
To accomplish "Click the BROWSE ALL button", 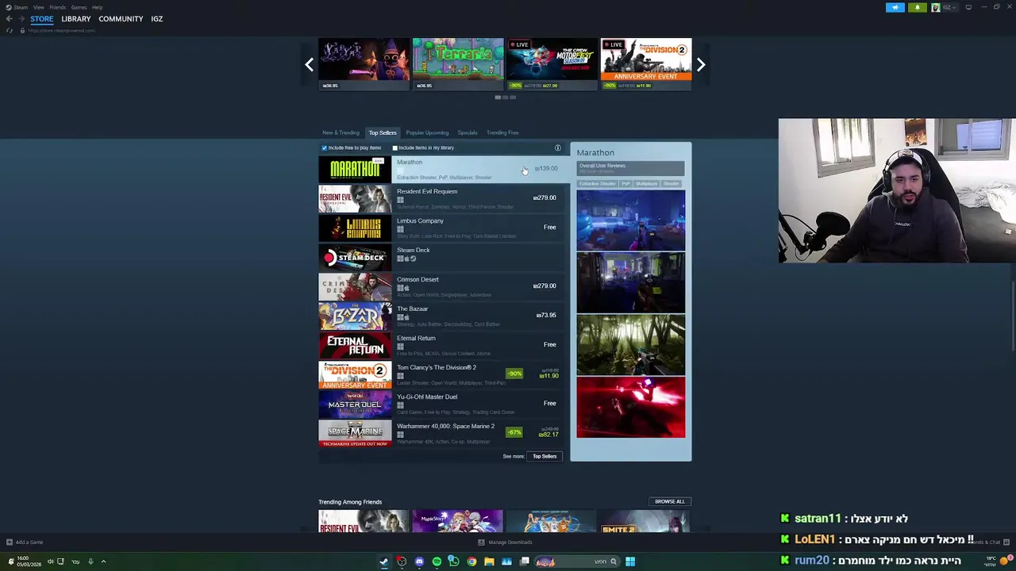I will (670, 501).
